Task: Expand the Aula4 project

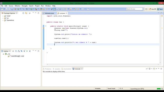Action: point(3,16)
